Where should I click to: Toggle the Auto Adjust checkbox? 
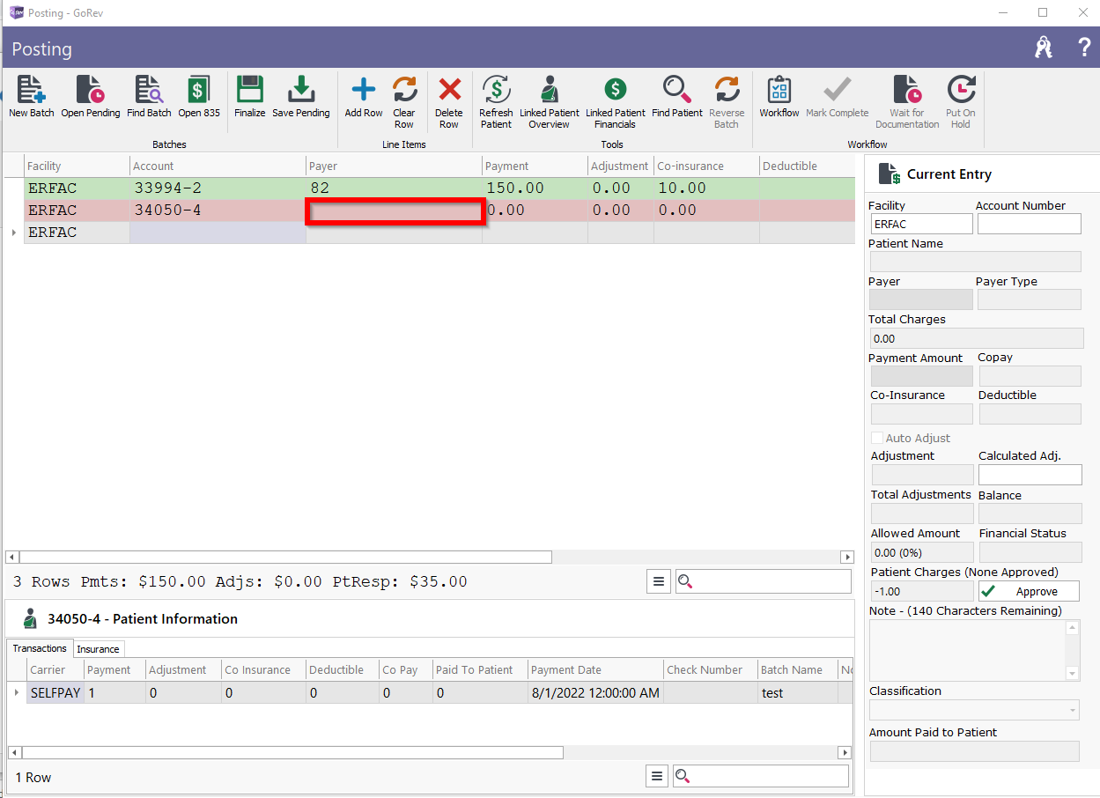(877, 438)
